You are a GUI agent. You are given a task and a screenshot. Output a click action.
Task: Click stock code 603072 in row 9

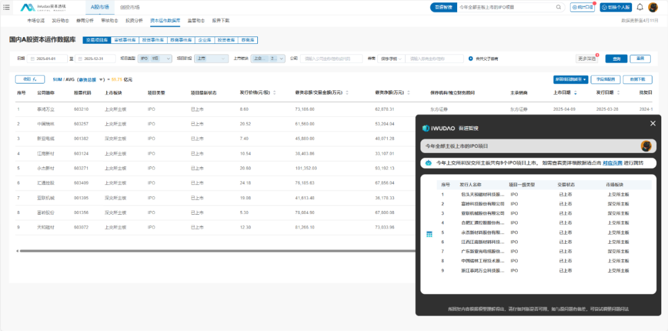click(81, 228)
